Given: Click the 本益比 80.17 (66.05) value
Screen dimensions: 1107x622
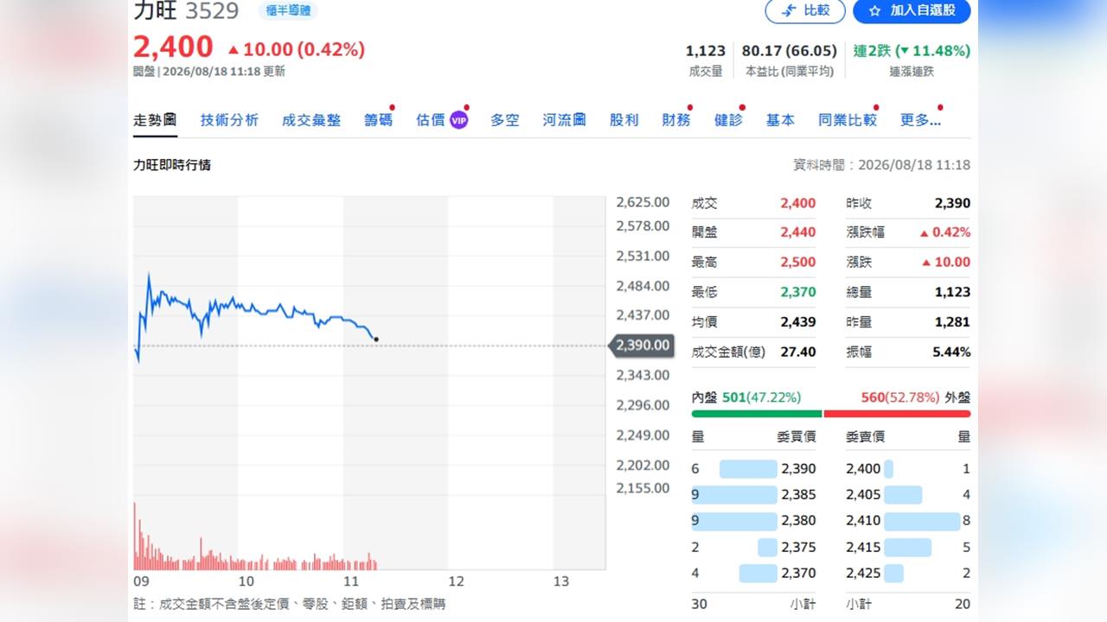Looking at the screenshot, I should click(790, 51).
